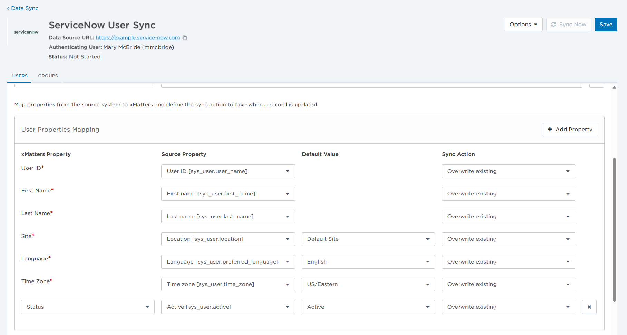Open First Name sync action dropdown
Viewport: 627px width, 335px height.
508,194
